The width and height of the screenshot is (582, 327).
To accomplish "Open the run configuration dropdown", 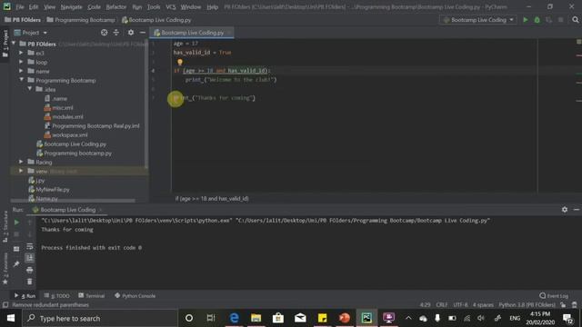I will pos(478,20).
